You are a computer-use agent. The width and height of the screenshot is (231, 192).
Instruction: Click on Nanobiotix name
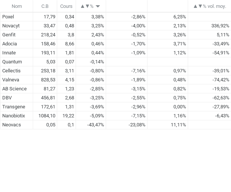[x=14, y=116]
